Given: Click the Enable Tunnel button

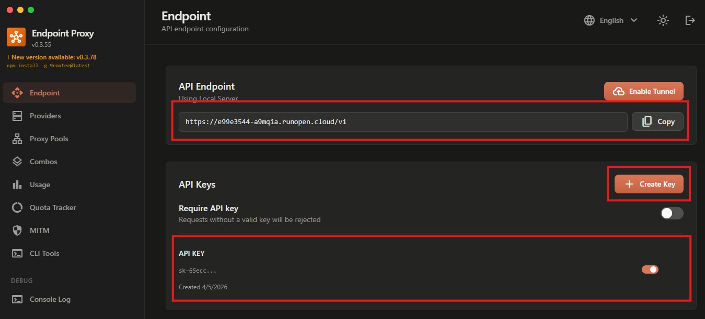Looking at the screenshot, I should point(643,91).
